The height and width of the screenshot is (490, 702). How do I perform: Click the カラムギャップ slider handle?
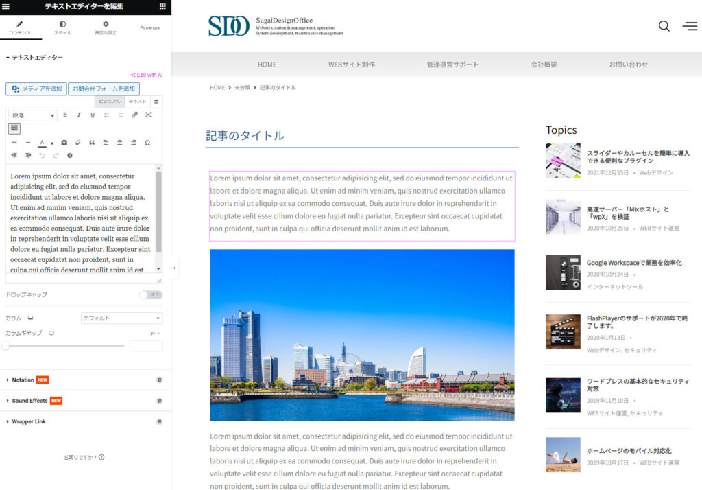point(5,346)
